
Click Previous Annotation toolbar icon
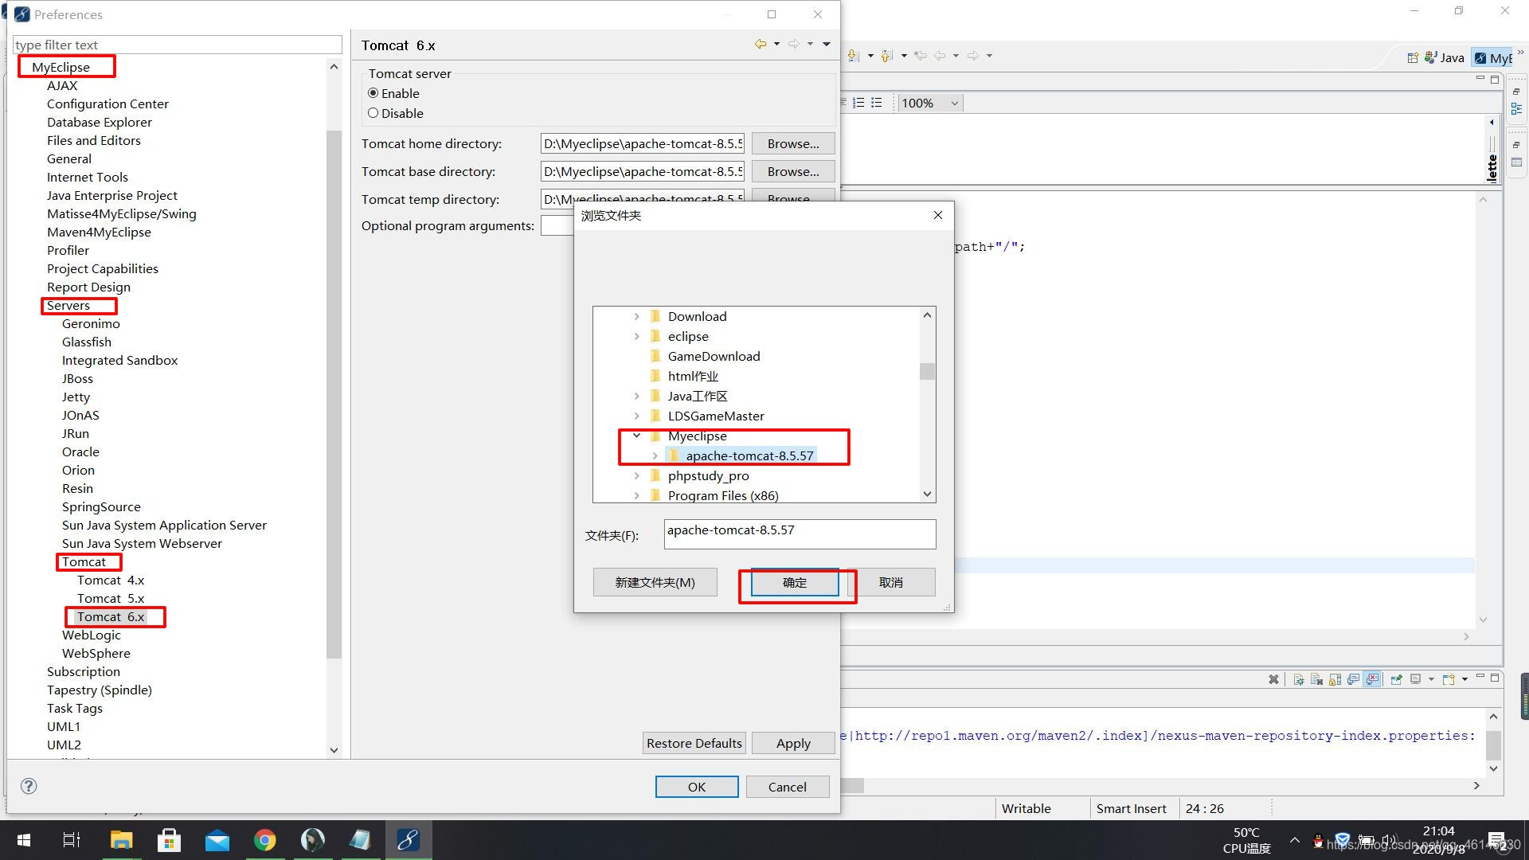(x=887, y=56)
